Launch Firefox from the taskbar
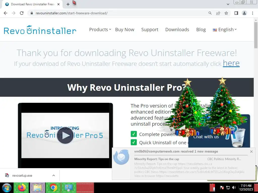Image resolution: width=258 pixels, height=193 pixels. click(22, 187)
